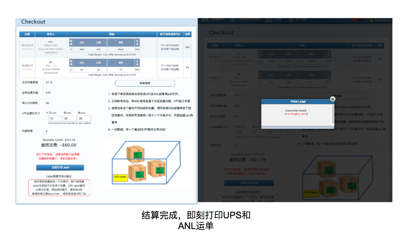
Task: Select tracking number 711106210496 on undimmed page
Action: click(170, 66)
